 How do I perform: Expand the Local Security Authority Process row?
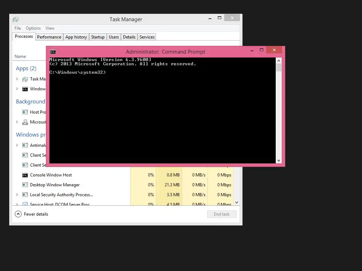[17, 195]
